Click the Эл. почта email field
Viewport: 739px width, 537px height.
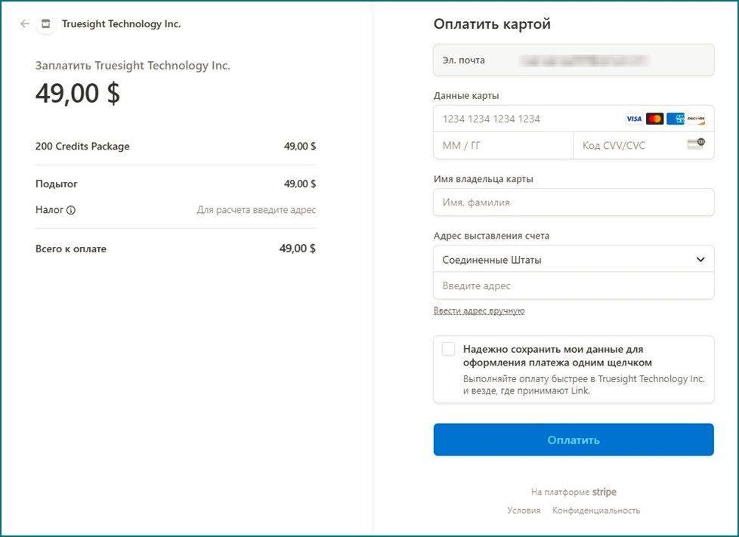574,60
